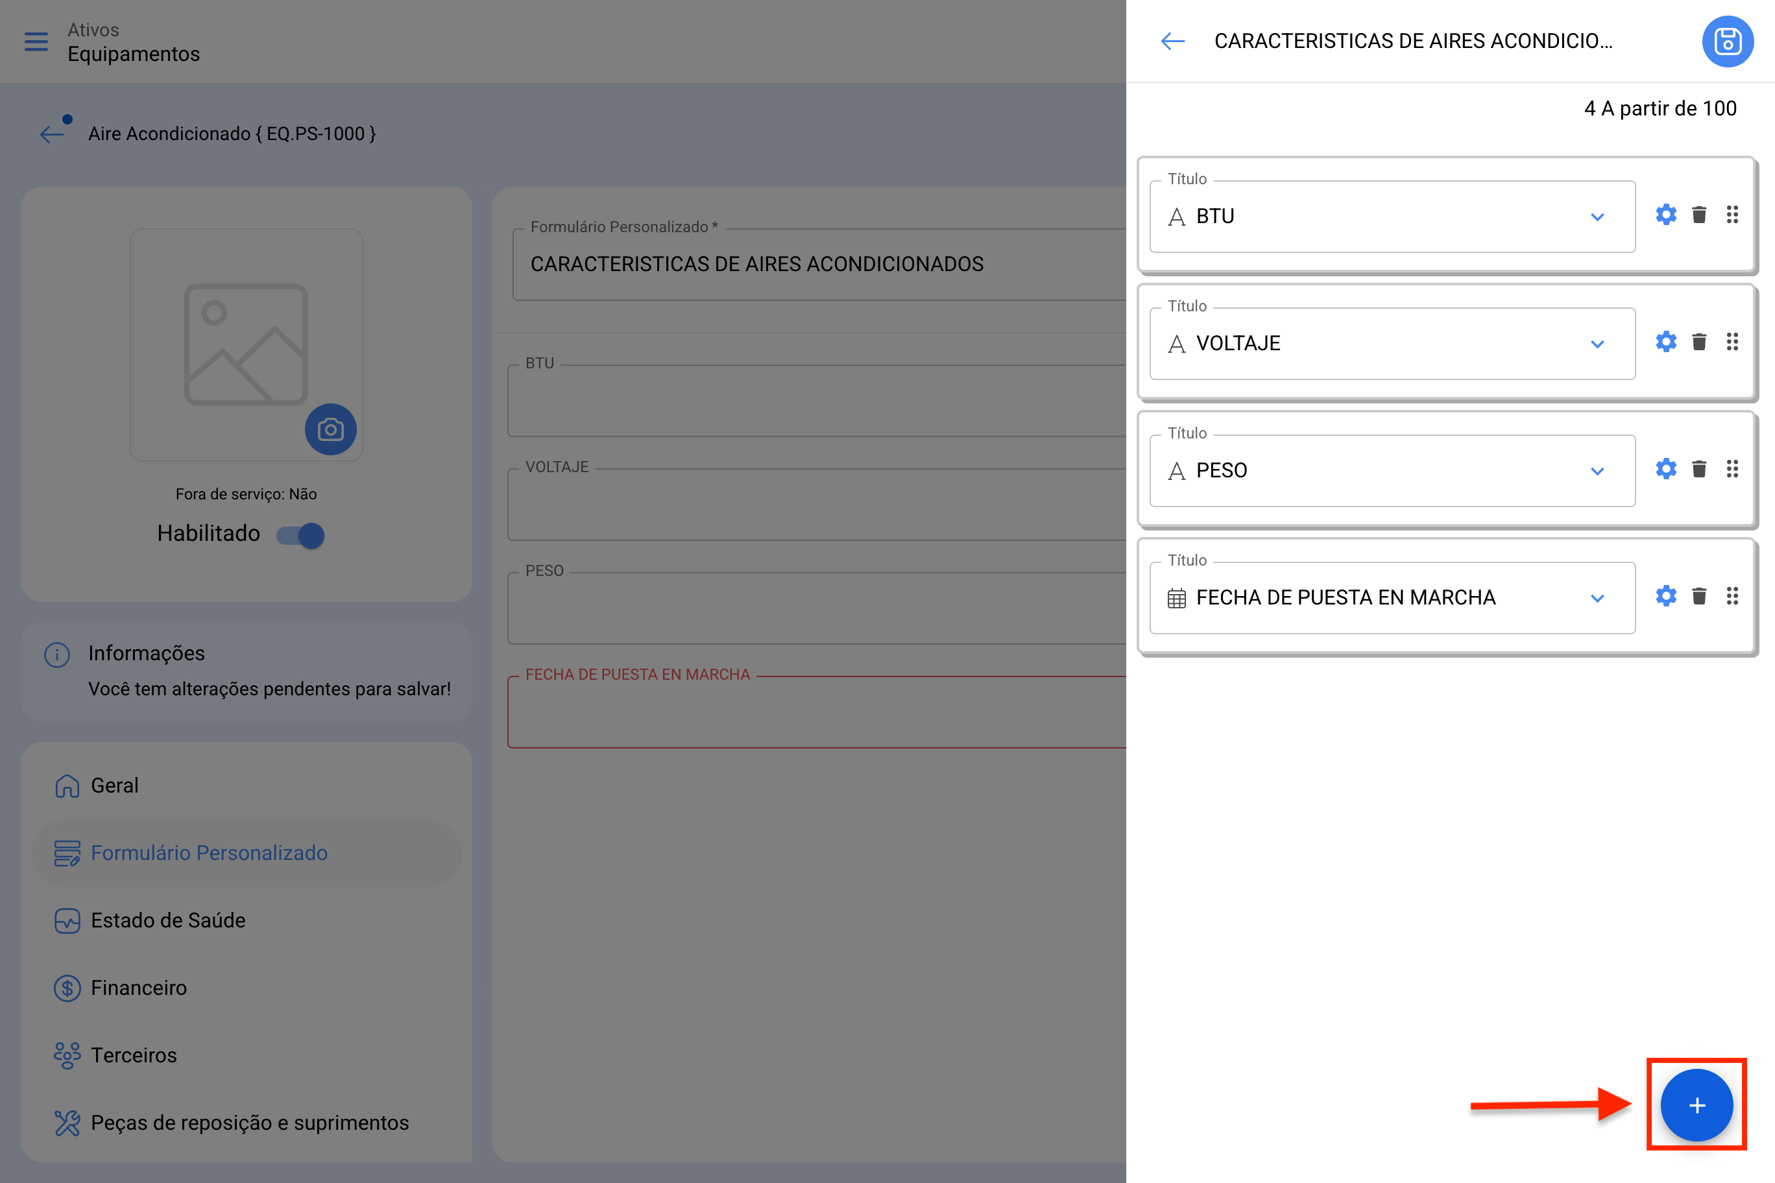Viewport: 1775px width, 1183px height.
Task: Click drag handle of VOLTAJE row
Action: tap(1732, 342)
